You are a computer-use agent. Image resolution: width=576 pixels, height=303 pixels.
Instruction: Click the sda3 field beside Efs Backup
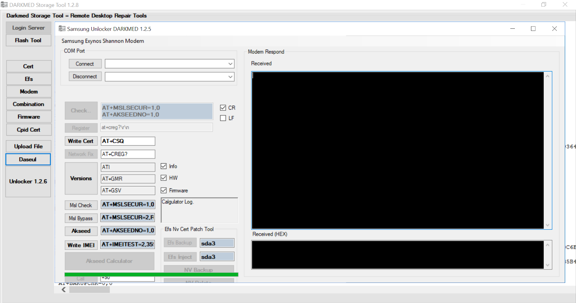pos(217,243)
